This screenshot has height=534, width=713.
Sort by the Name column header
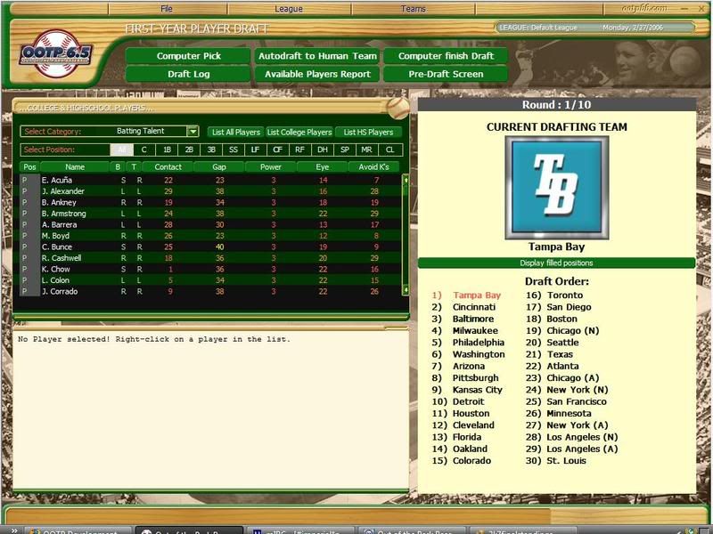click(x=75, y=166)
